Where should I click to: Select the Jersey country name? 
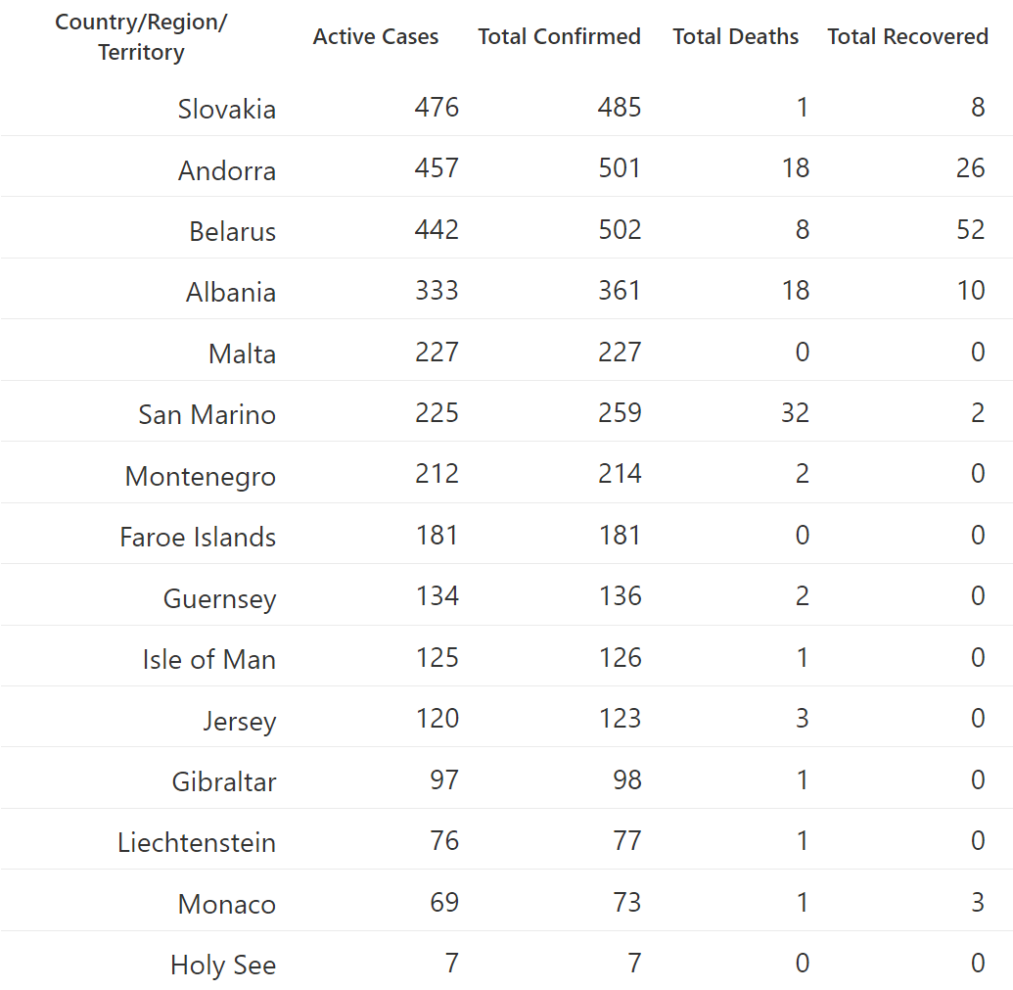point(240,721)
